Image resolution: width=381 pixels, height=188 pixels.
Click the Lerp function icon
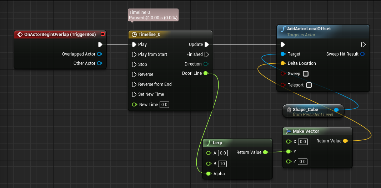tap(209, 143)
